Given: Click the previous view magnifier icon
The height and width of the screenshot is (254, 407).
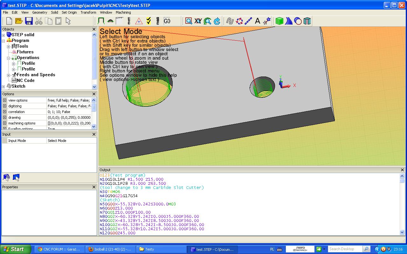Looking at the screenshot, I should [208, 21].
